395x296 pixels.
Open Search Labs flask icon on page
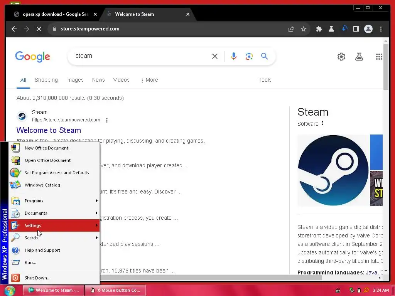coord(359,57)
